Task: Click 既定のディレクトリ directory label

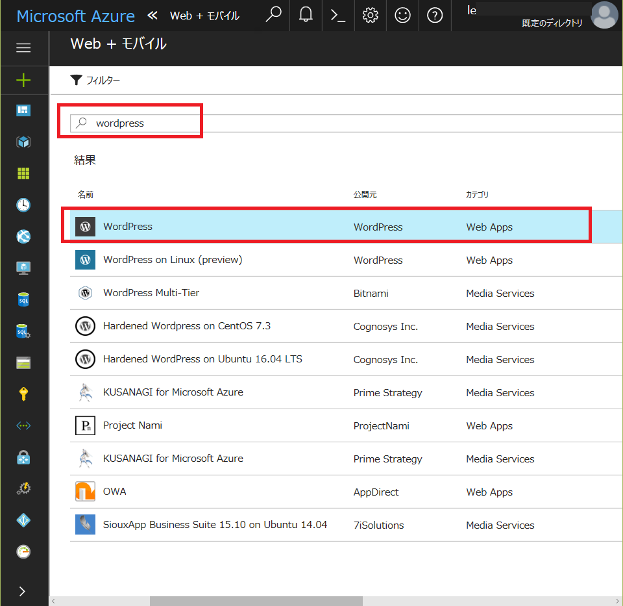Action: coord(552,23)
